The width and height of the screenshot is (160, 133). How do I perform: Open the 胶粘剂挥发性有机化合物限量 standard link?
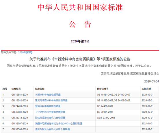click(x=50, y=118)
